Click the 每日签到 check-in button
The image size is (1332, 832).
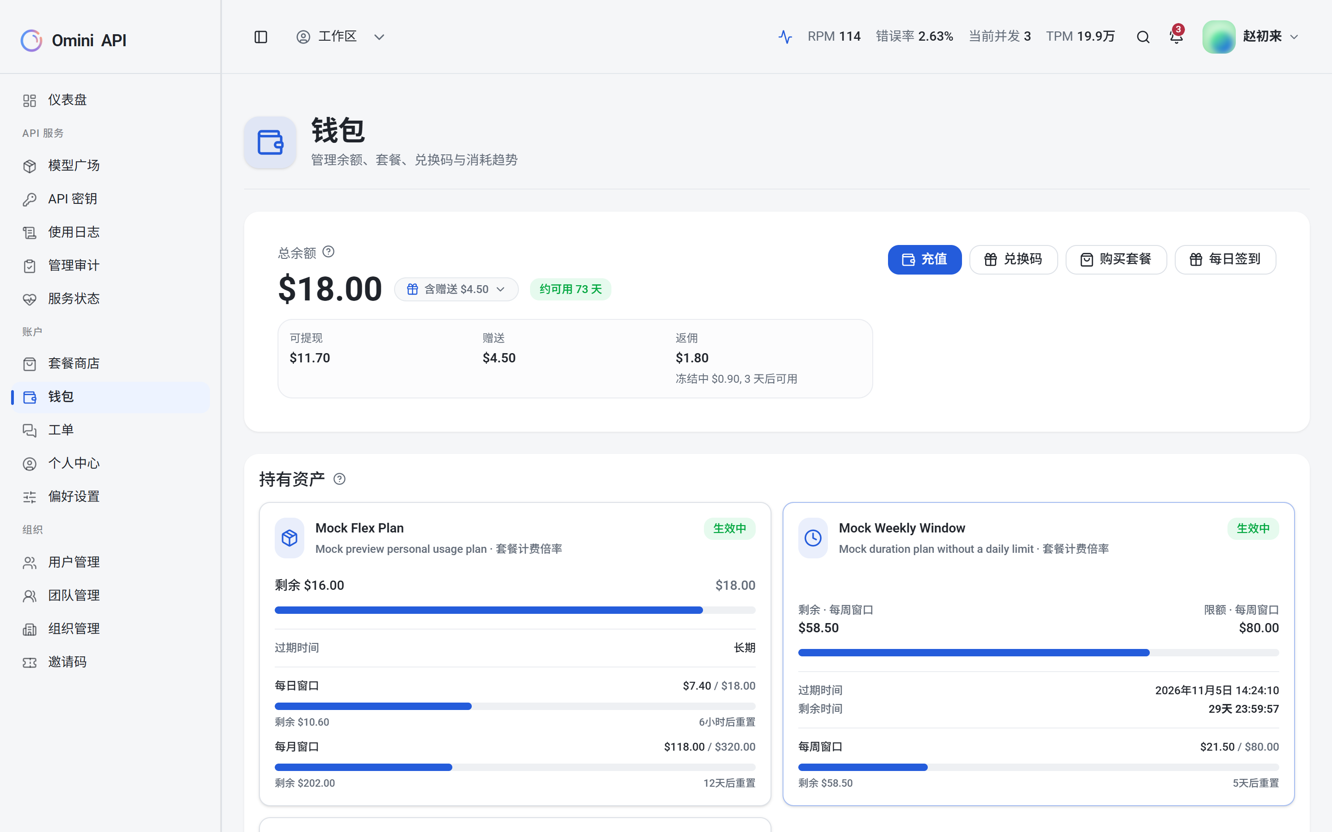(1225, 259)
